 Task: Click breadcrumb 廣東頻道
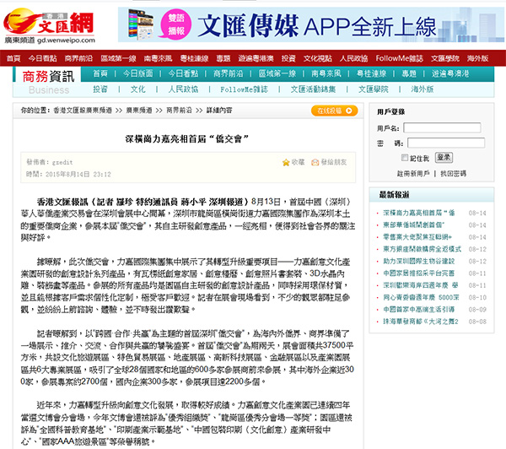pyautogui.click(x=139, y=111)
